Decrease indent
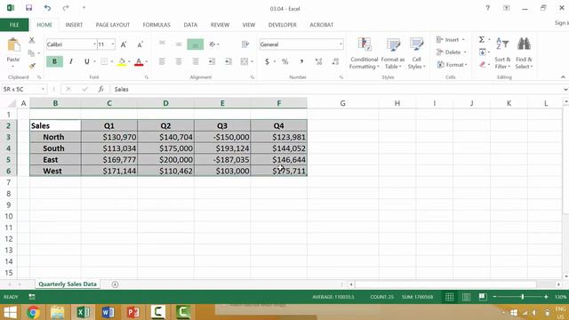 [212, 61]
